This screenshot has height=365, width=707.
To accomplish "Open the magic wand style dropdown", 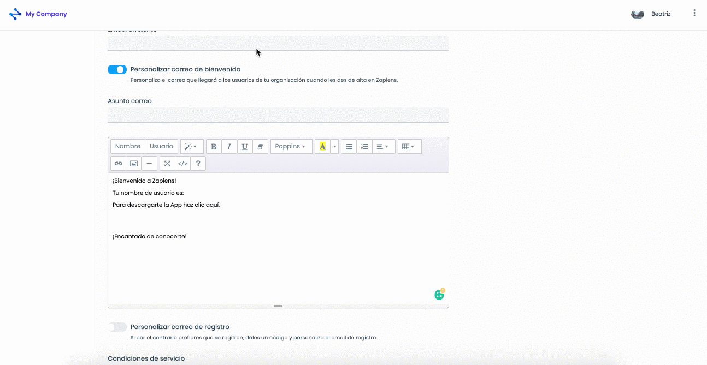I will click(x=192, y=146).
